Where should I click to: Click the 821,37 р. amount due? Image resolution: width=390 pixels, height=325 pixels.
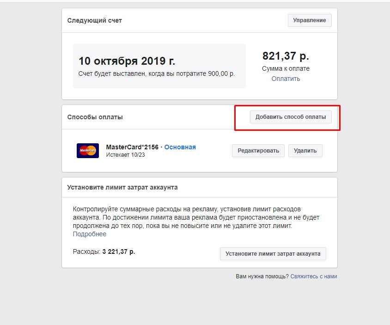pos(286,56)
